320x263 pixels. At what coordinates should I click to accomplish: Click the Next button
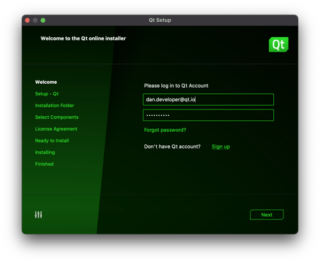(x=267, y=214)
